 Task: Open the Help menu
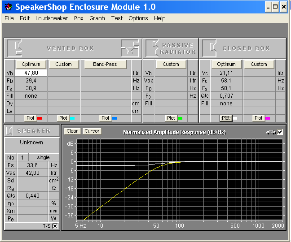159,18
